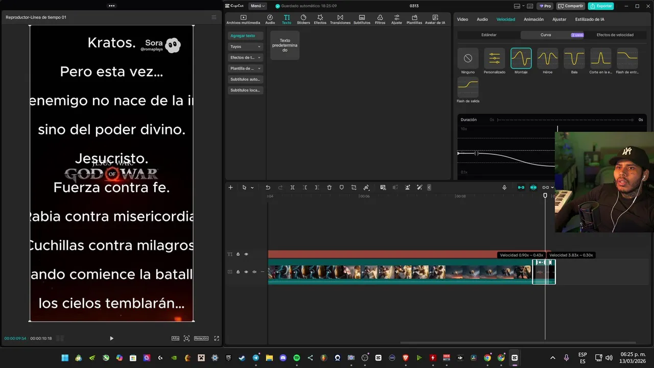The image size is (654, 368).
Task: Click the focus zoom icon under the preview
Action: [x=186, y=338]
